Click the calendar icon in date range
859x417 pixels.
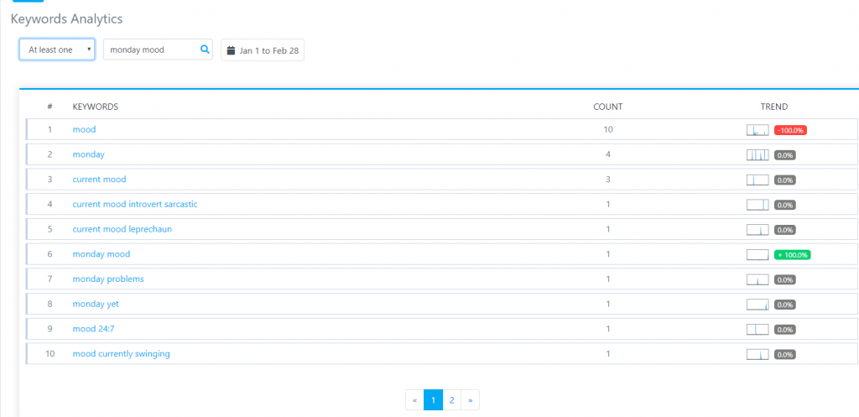tap(231, 50)
